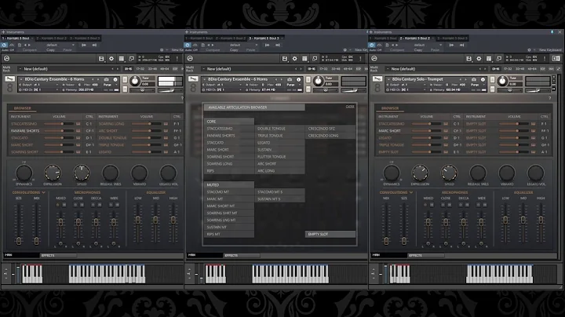Open the save menu in left Kontakt window

[101, 59]
